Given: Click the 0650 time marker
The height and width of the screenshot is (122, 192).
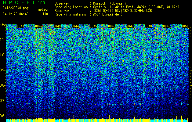Looking at the screenshot, I should 185,26.
